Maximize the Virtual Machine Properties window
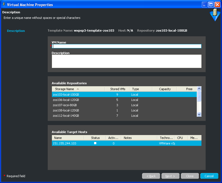Image resolution: width=222 pixels, height=183 pixels. [x=211, y=5]
